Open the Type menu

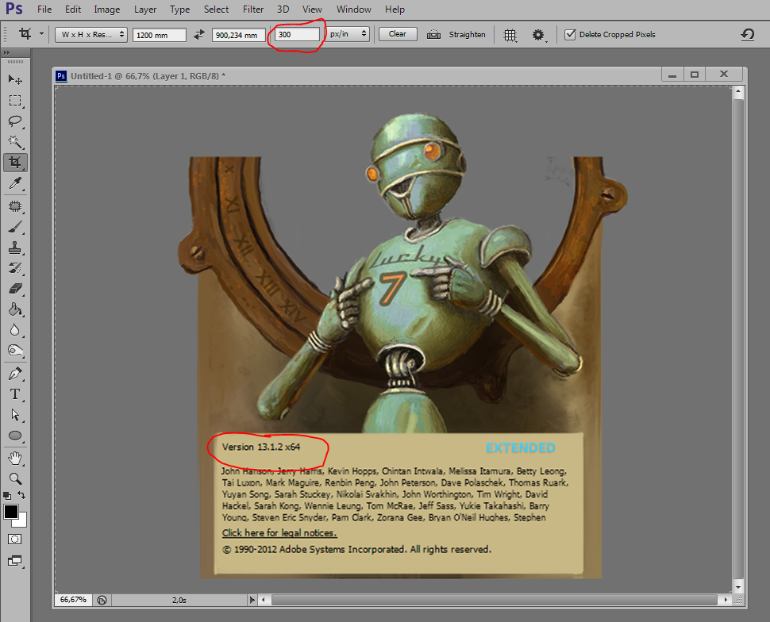tap(179, 10)
